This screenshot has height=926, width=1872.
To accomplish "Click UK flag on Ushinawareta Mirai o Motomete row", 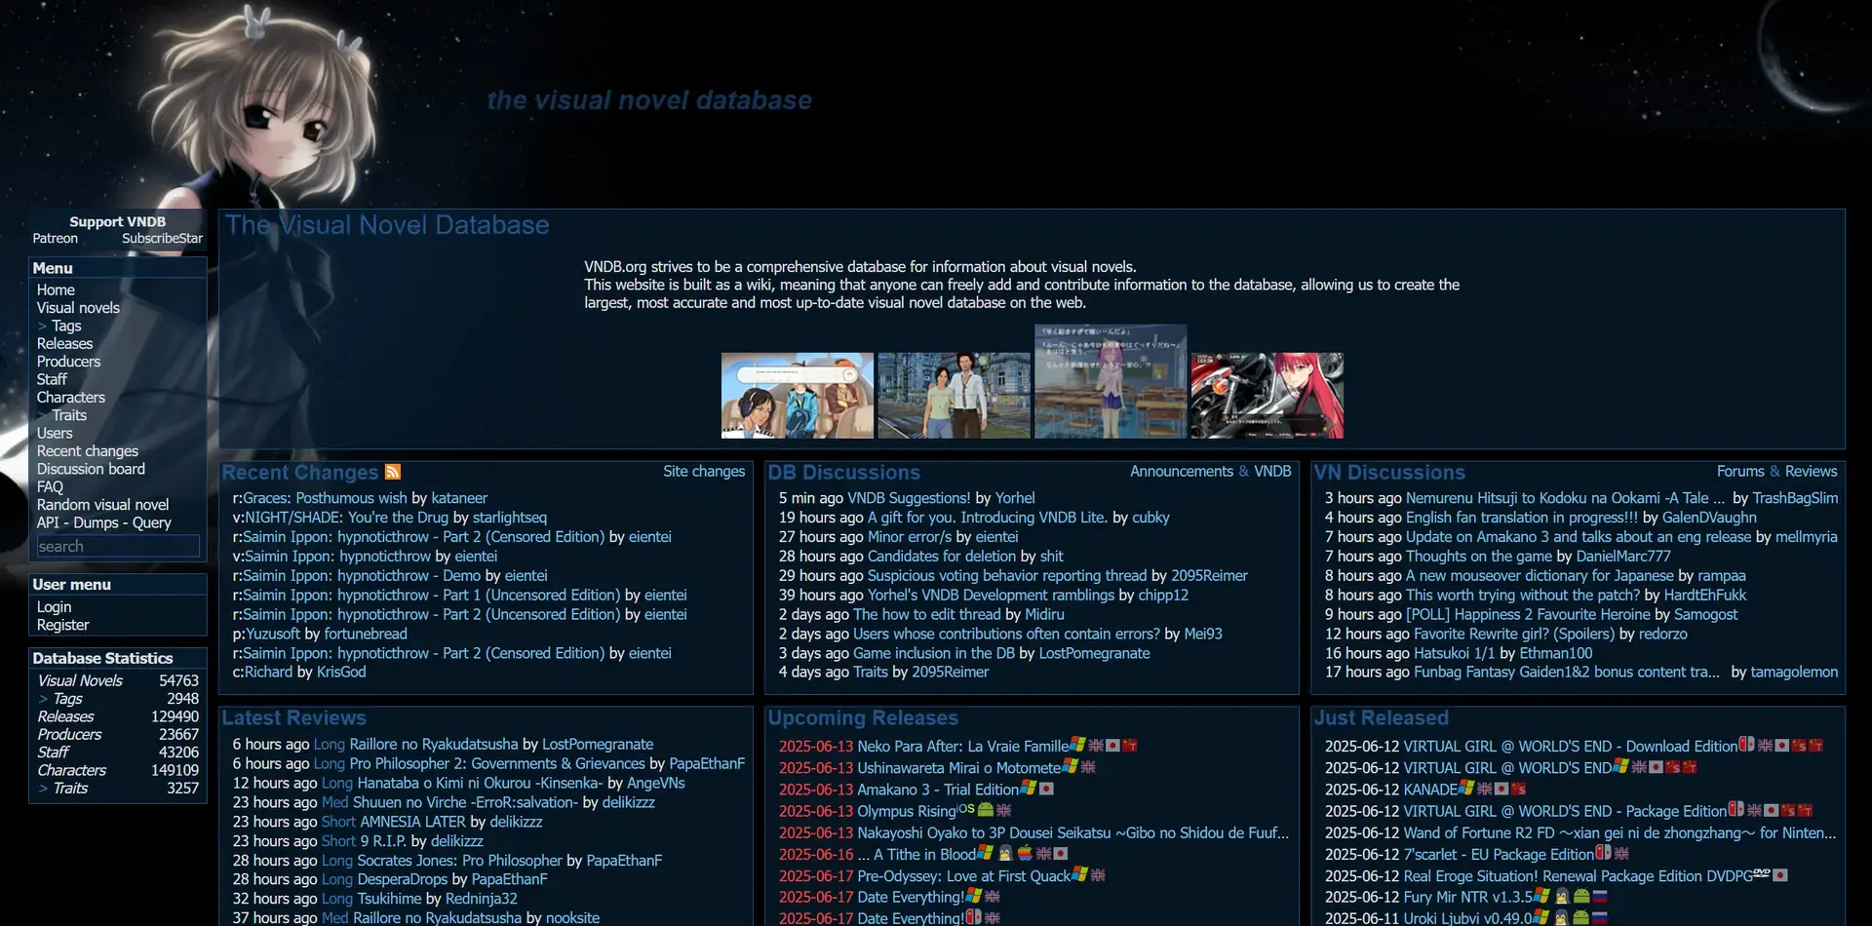I will coord(1088,767).
